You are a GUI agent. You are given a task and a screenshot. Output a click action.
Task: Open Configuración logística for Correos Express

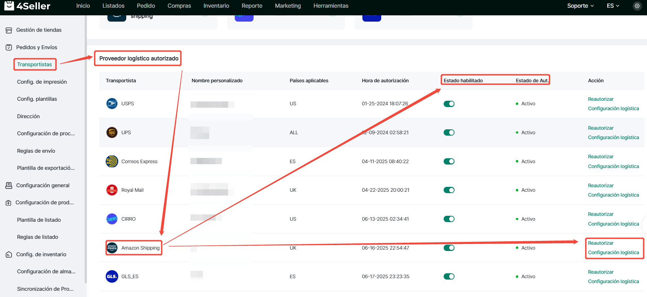(614, 166)
